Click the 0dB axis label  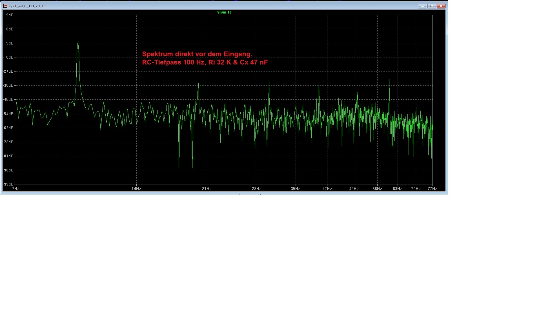click(10, 29)
